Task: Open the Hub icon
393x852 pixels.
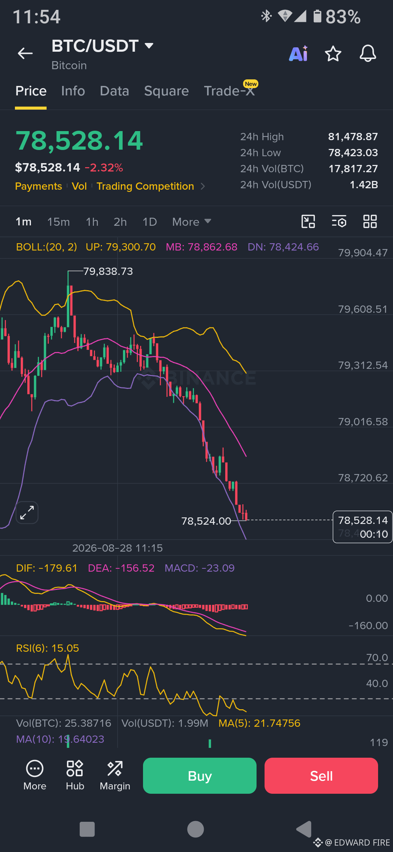Action: click(x=75, y=775)
